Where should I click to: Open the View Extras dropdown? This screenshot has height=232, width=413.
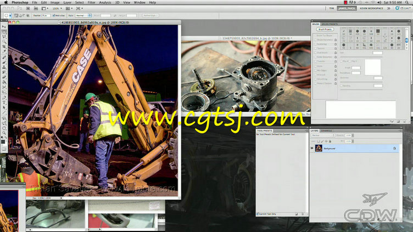tap(45, 8)
